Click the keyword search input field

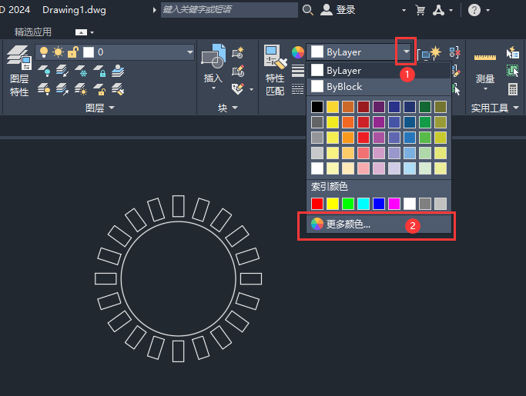227,10
